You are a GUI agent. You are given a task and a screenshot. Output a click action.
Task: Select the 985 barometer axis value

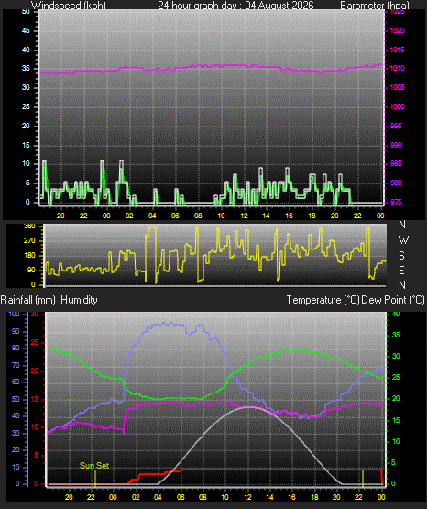click(396, 163)
